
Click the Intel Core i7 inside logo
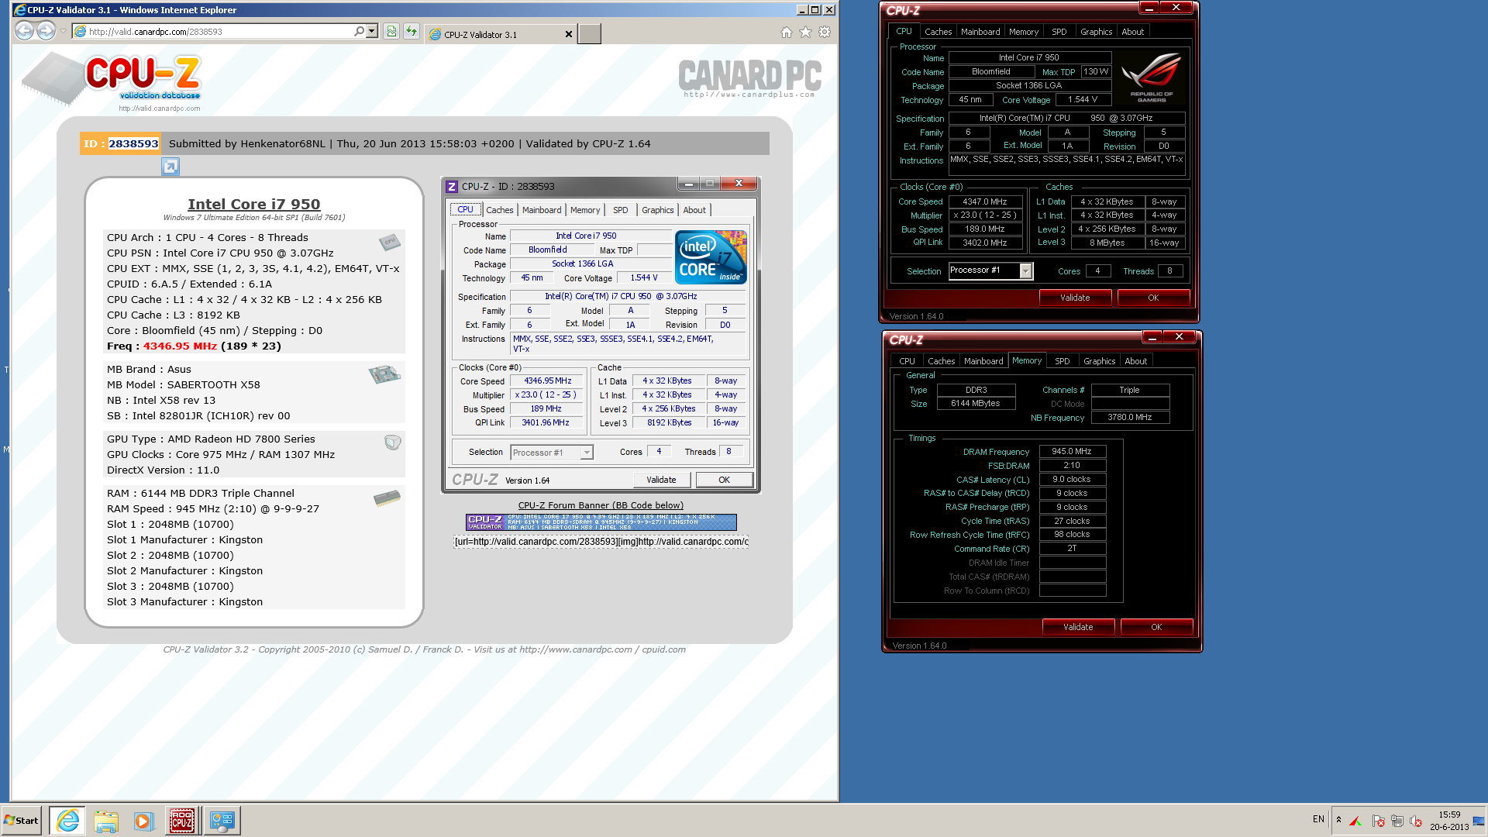click(711, 257)
